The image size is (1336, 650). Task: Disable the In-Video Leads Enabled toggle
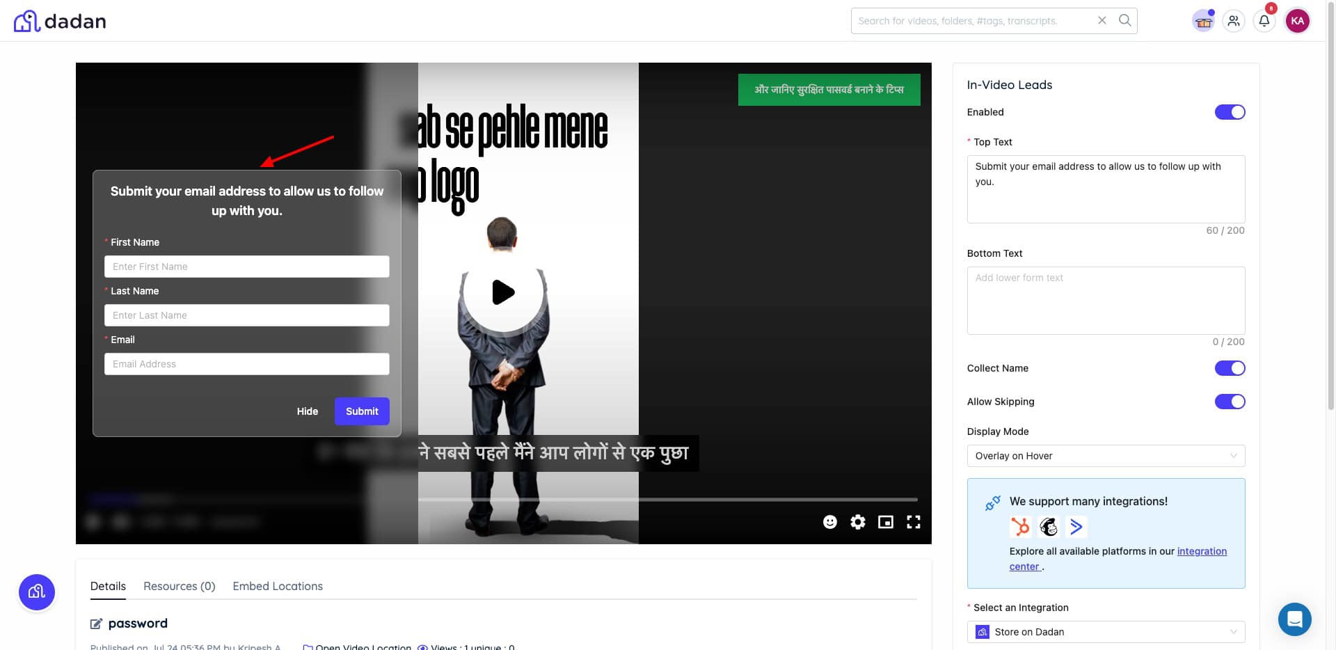pos(1230,112)
